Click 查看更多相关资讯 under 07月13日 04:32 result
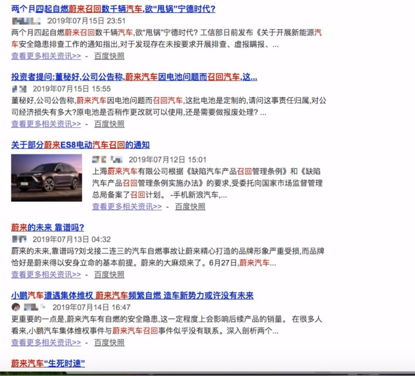The width and height of the screenshot is (415, 376). point(46,275)
